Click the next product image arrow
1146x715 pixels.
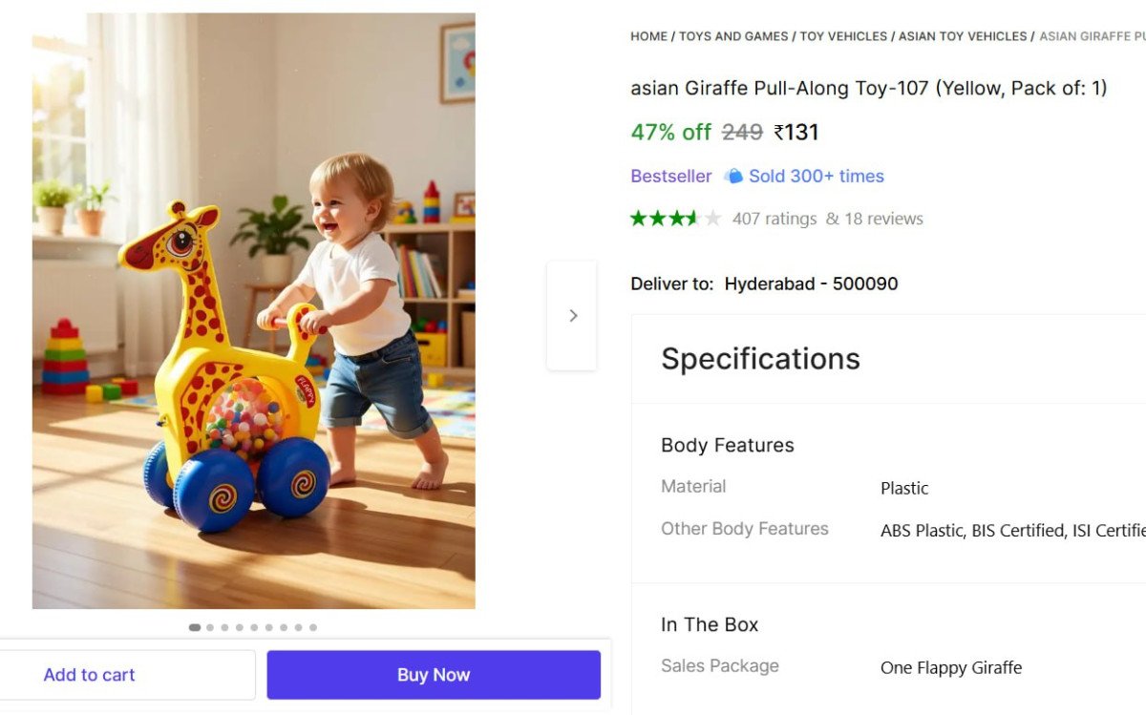coord(572,315)
